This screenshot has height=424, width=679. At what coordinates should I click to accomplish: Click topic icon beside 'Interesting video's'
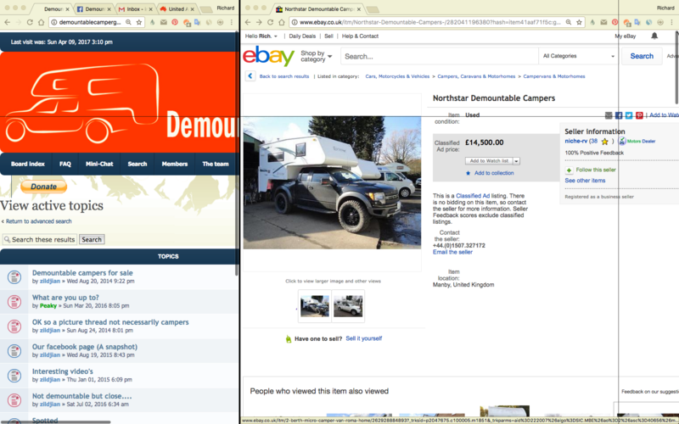(x=14, y=376)
